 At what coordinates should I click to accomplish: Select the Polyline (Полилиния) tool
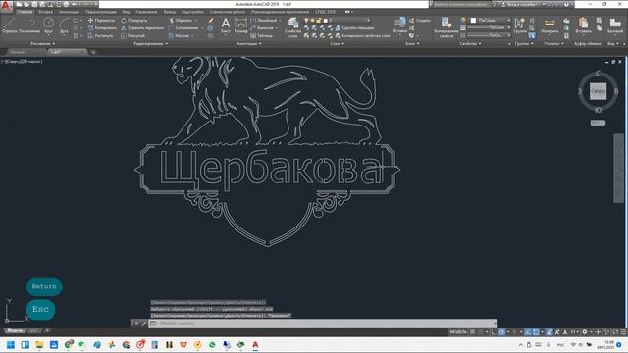(x=29, y=25)
